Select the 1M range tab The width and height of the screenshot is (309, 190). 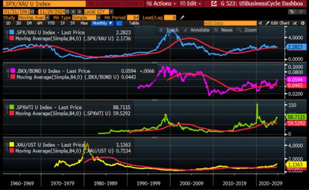click(29, 23)
